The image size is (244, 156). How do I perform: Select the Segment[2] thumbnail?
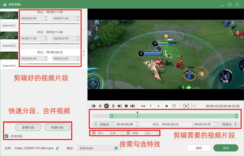(x=9, y=36)
